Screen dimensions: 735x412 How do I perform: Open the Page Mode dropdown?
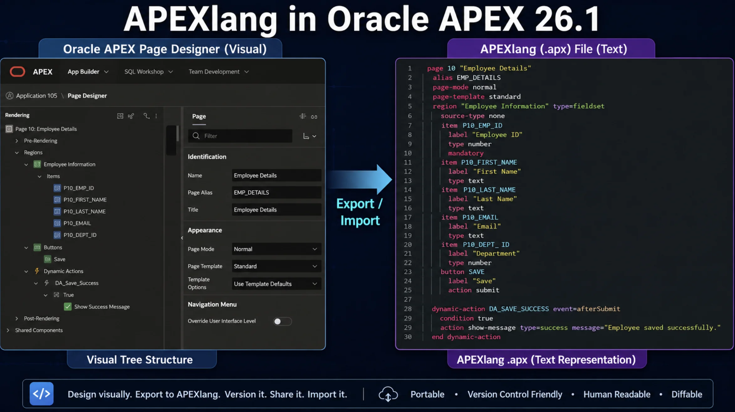tap(276, 249)
